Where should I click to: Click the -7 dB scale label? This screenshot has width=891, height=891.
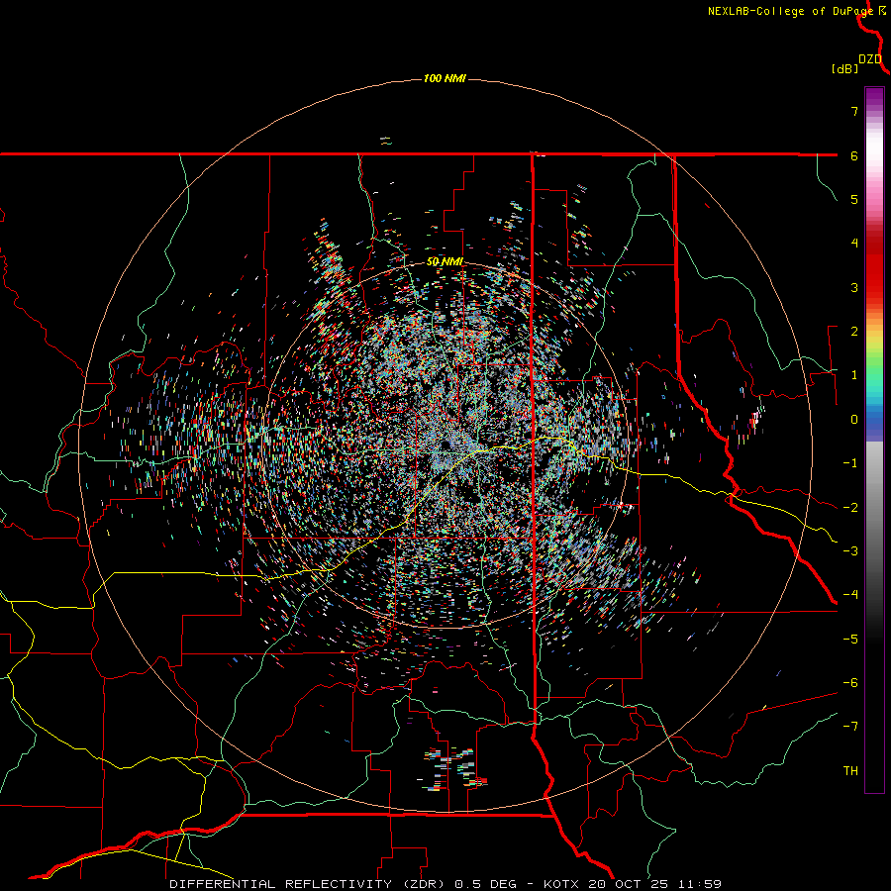pos(850,727)
